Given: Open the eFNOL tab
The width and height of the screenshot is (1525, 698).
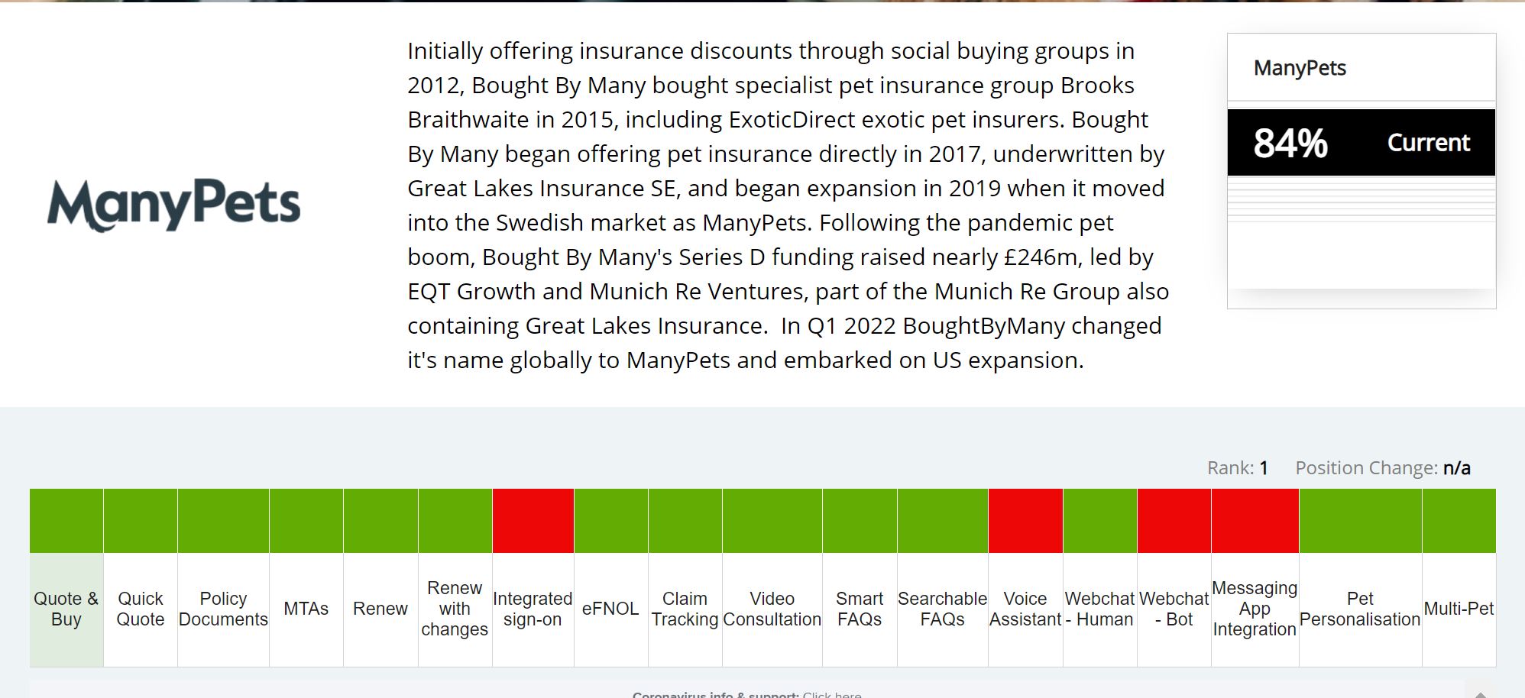Looking at the screenshot, I should click(610, 609).
